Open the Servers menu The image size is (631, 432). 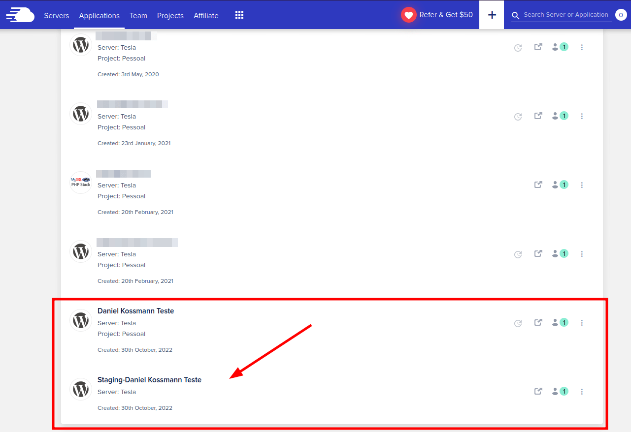tap(57, 15)
